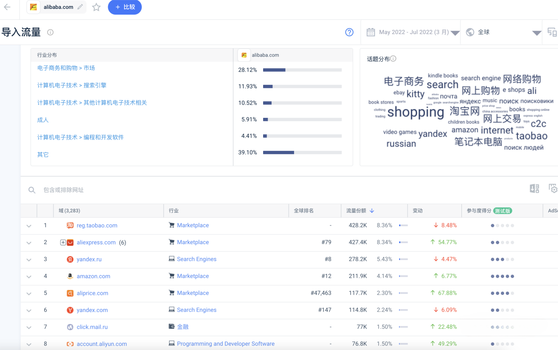Click the account.aliyun.com favicon

point(70,344)
